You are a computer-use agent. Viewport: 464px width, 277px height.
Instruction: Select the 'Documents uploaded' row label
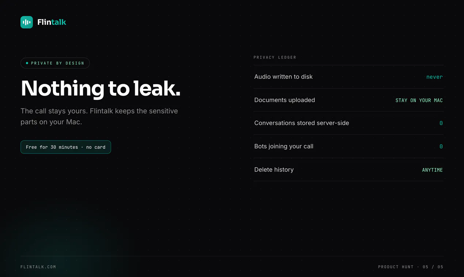[285, 100]
